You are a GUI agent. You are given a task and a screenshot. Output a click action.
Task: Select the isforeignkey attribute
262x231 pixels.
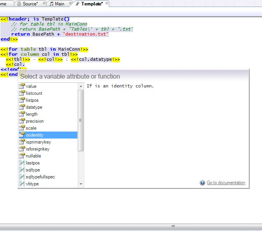pos(48,149)
